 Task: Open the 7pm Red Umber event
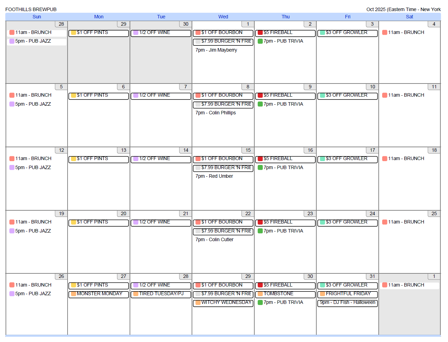tap(214, 176)
